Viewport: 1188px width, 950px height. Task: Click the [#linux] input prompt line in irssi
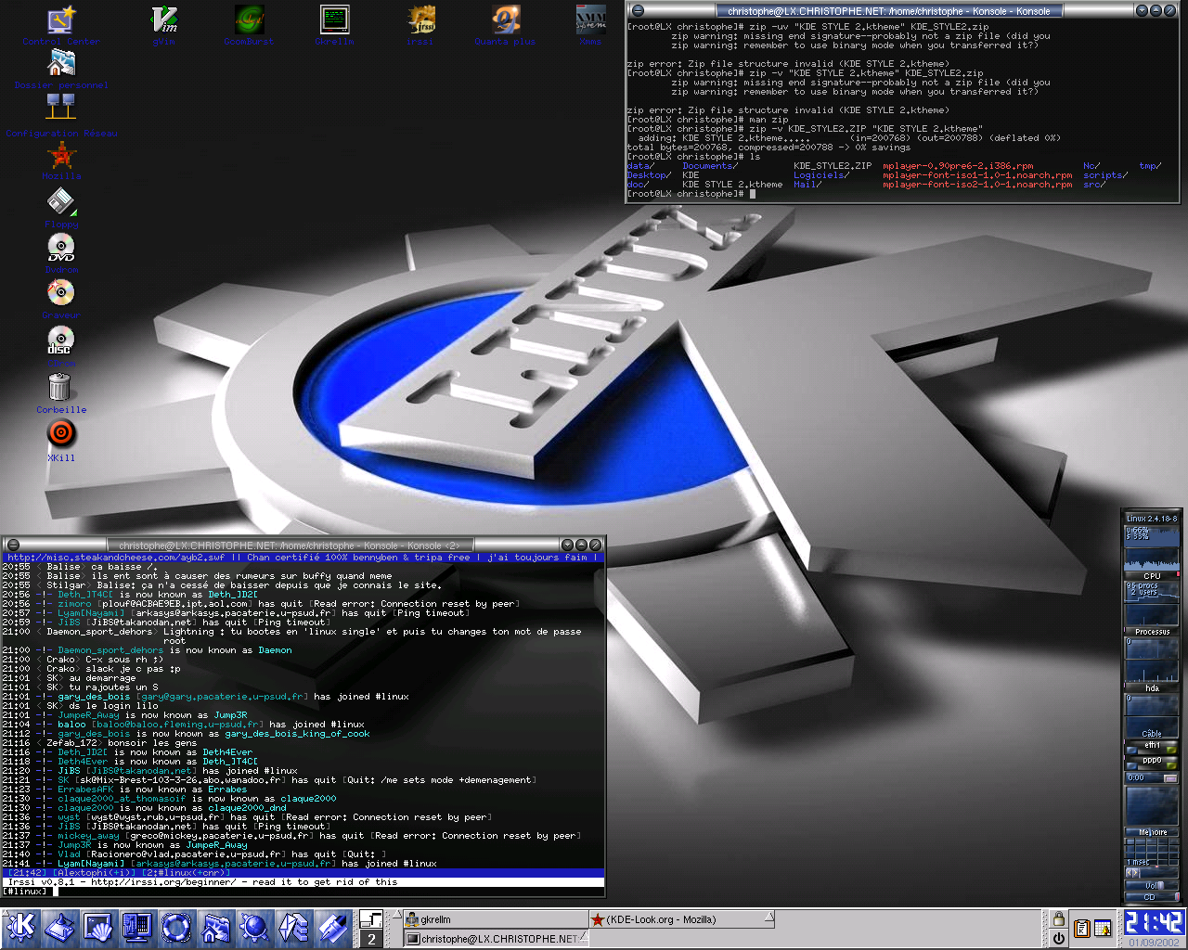(x=303, y=892)
